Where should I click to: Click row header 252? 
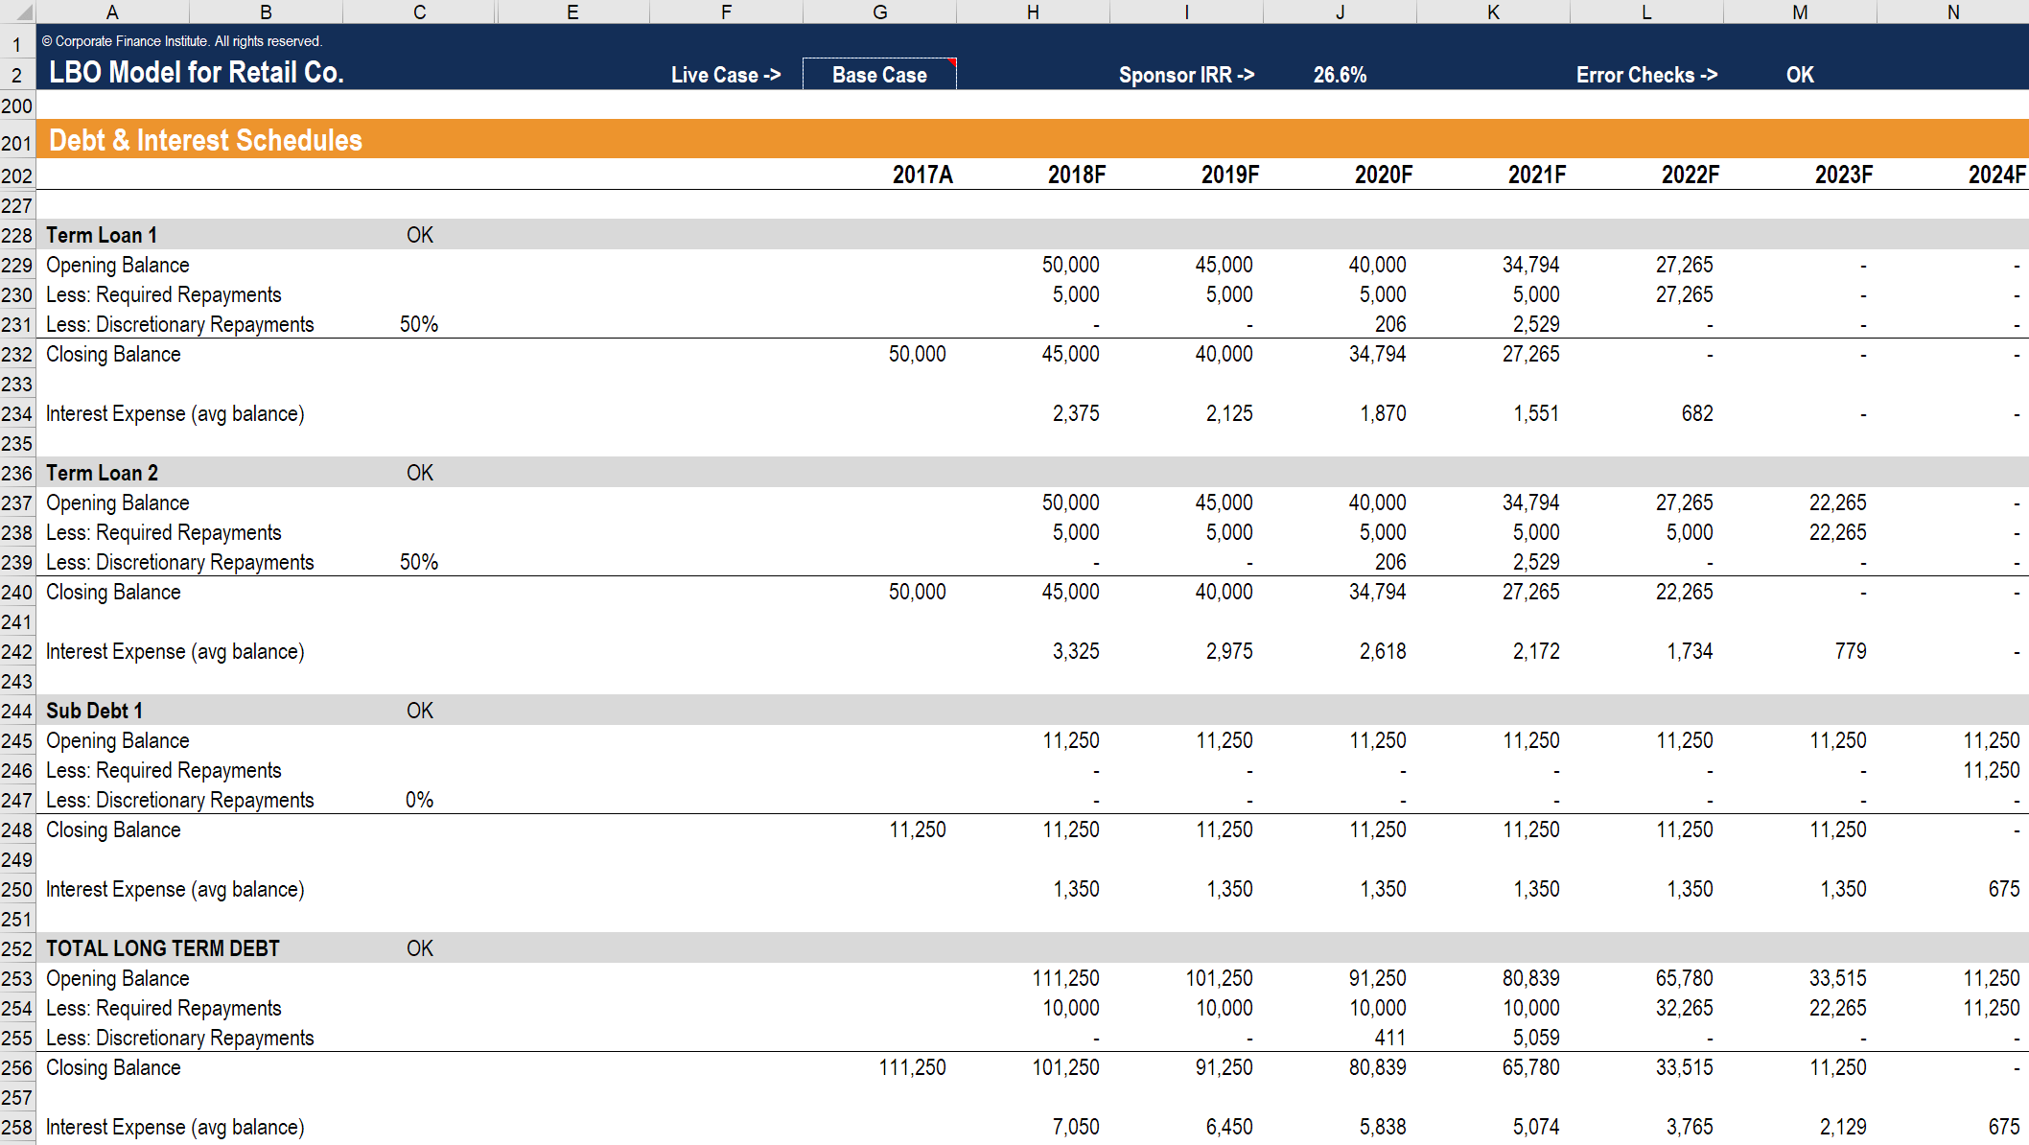point(17,948)
